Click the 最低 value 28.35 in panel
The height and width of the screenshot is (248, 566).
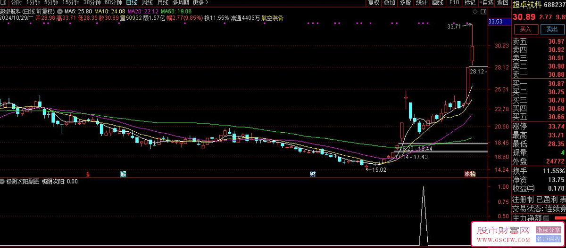pos(556,144)
